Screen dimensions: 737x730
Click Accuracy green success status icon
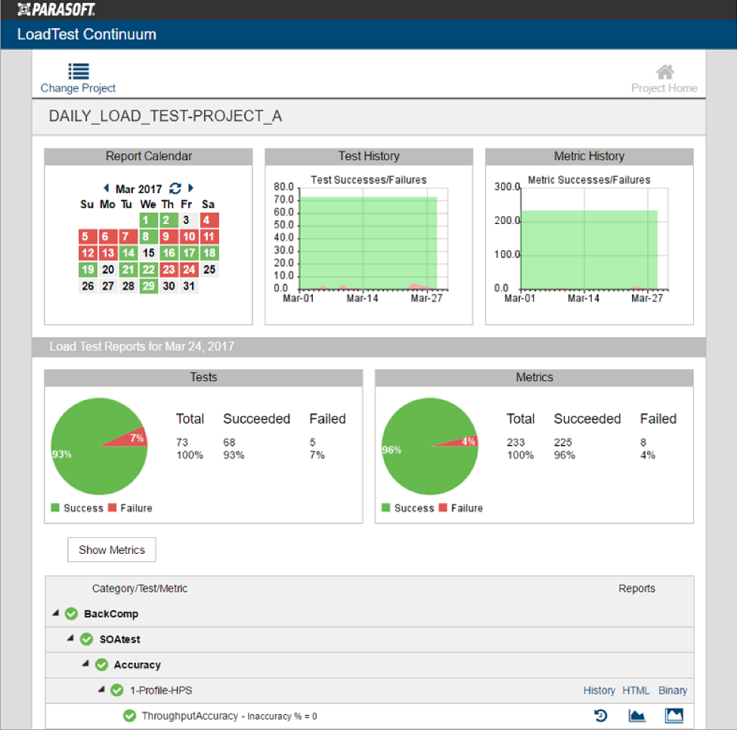tap(101, 665)
